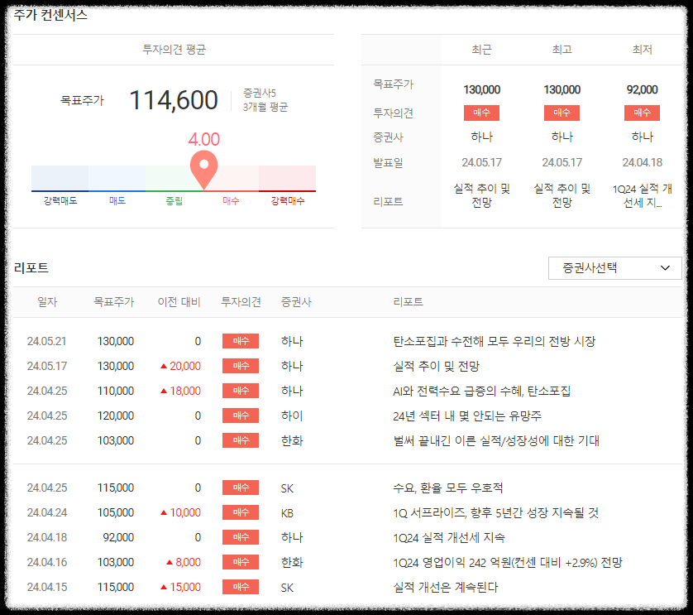The image size is (693, 615).
Task: Open report 벌써 끝내긴 이른 실적/성장성에 대한 기대
Action: [496, 440]
